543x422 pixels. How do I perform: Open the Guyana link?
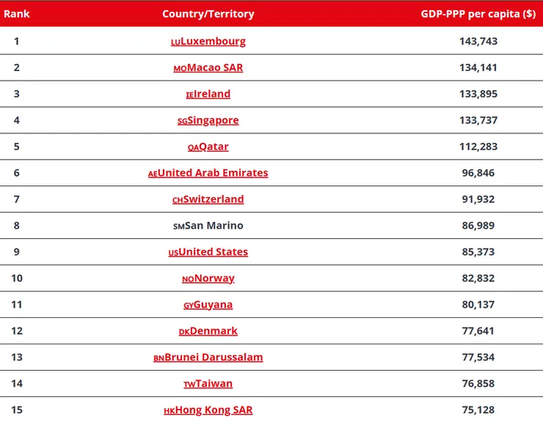(x=208, y=304)
